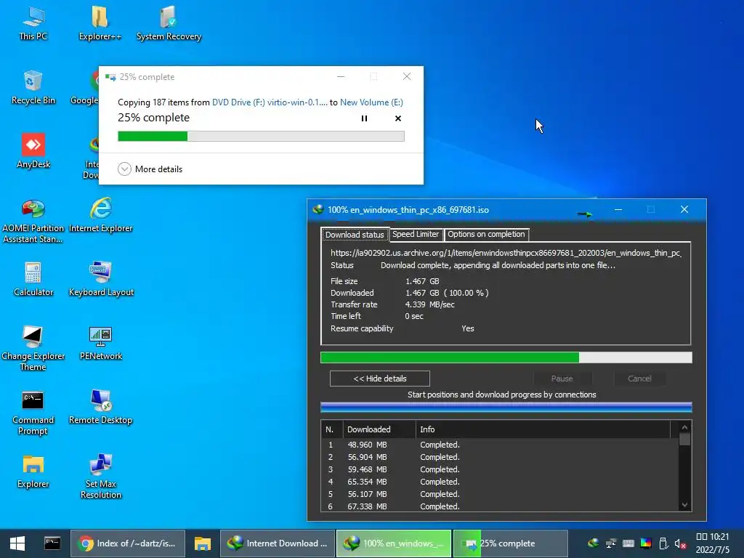Minimize the IDM download window
Screen dimensions: 744x558
coord(618,209)
